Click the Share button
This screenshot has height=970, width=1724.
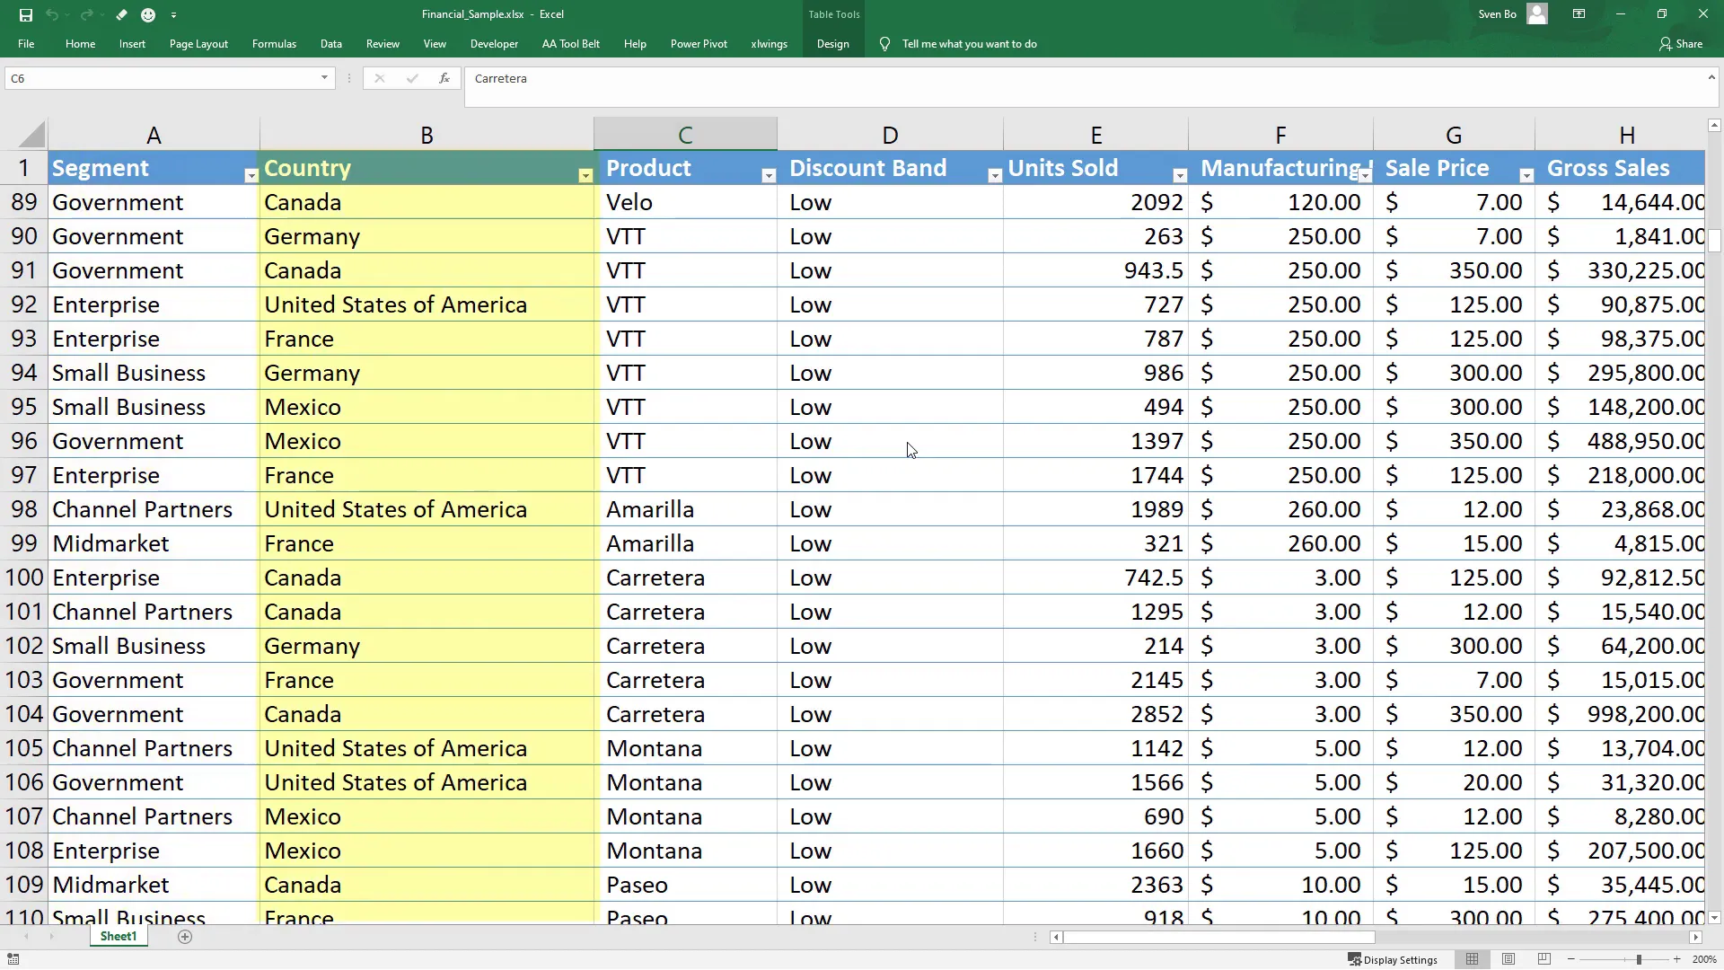coord(1680,43)
